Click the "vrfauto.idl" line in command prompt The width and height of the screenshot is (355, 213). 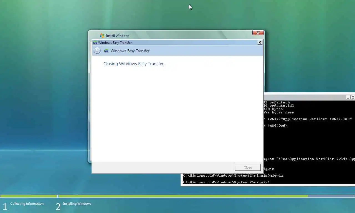coord(279,106)
